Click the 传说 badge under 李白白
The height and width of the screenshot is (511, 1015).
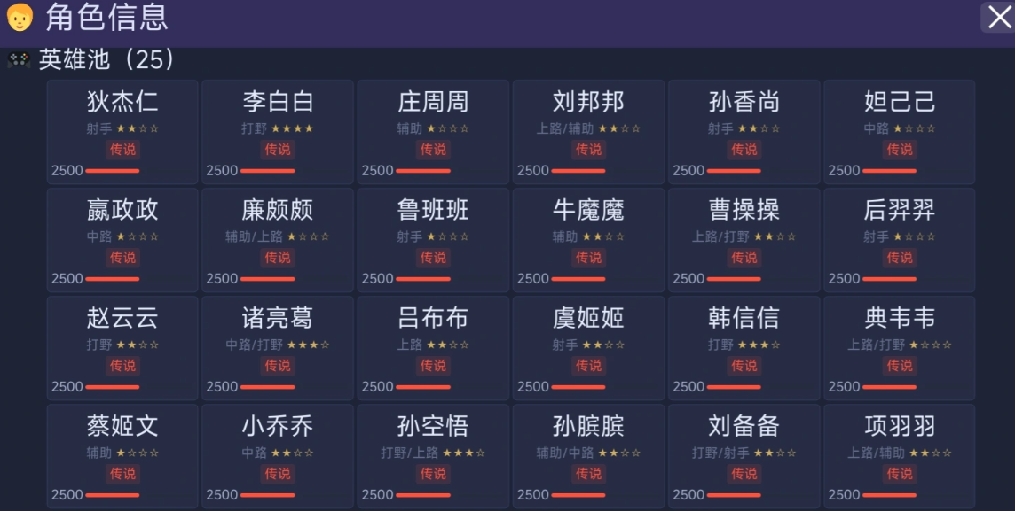pos(278,150)
